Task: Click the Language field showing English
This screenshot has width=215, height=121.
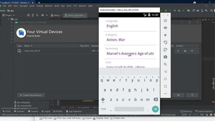Action: coord(130,26)
